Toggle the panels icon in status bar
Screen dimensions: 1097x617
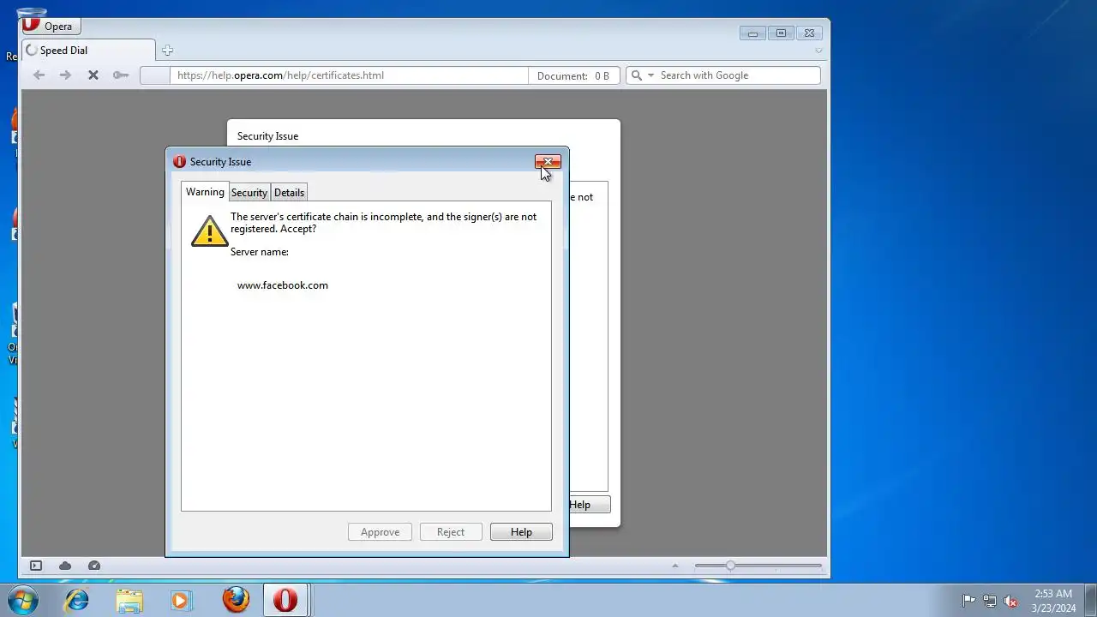point(36,566)
